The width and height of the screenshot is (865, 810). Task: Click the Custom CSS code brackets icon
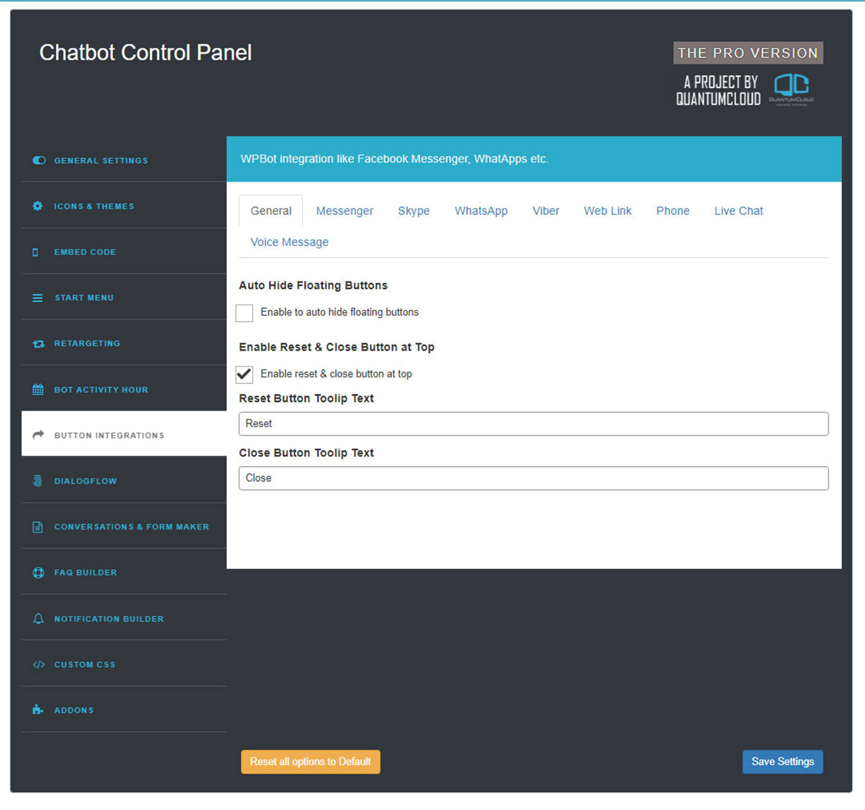pyautogui.click(x=39, y=664)
